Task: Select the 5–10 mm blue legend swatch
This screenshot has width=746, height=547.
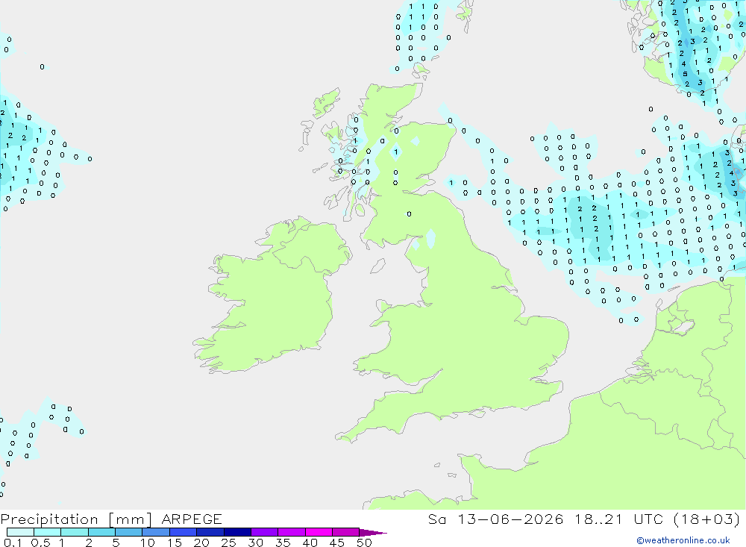Action: (129, 532)
